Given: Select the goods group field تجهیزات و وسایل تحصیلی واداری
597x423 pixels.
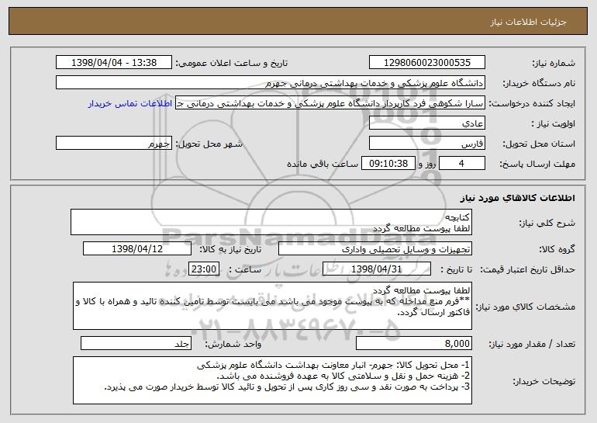Looking at the screenshot, I should (375, 249).
